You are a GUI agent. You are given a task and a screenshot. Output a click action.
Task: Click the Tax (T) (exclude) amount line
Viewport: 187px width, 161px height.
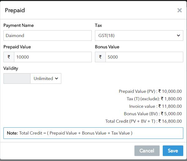154,99
